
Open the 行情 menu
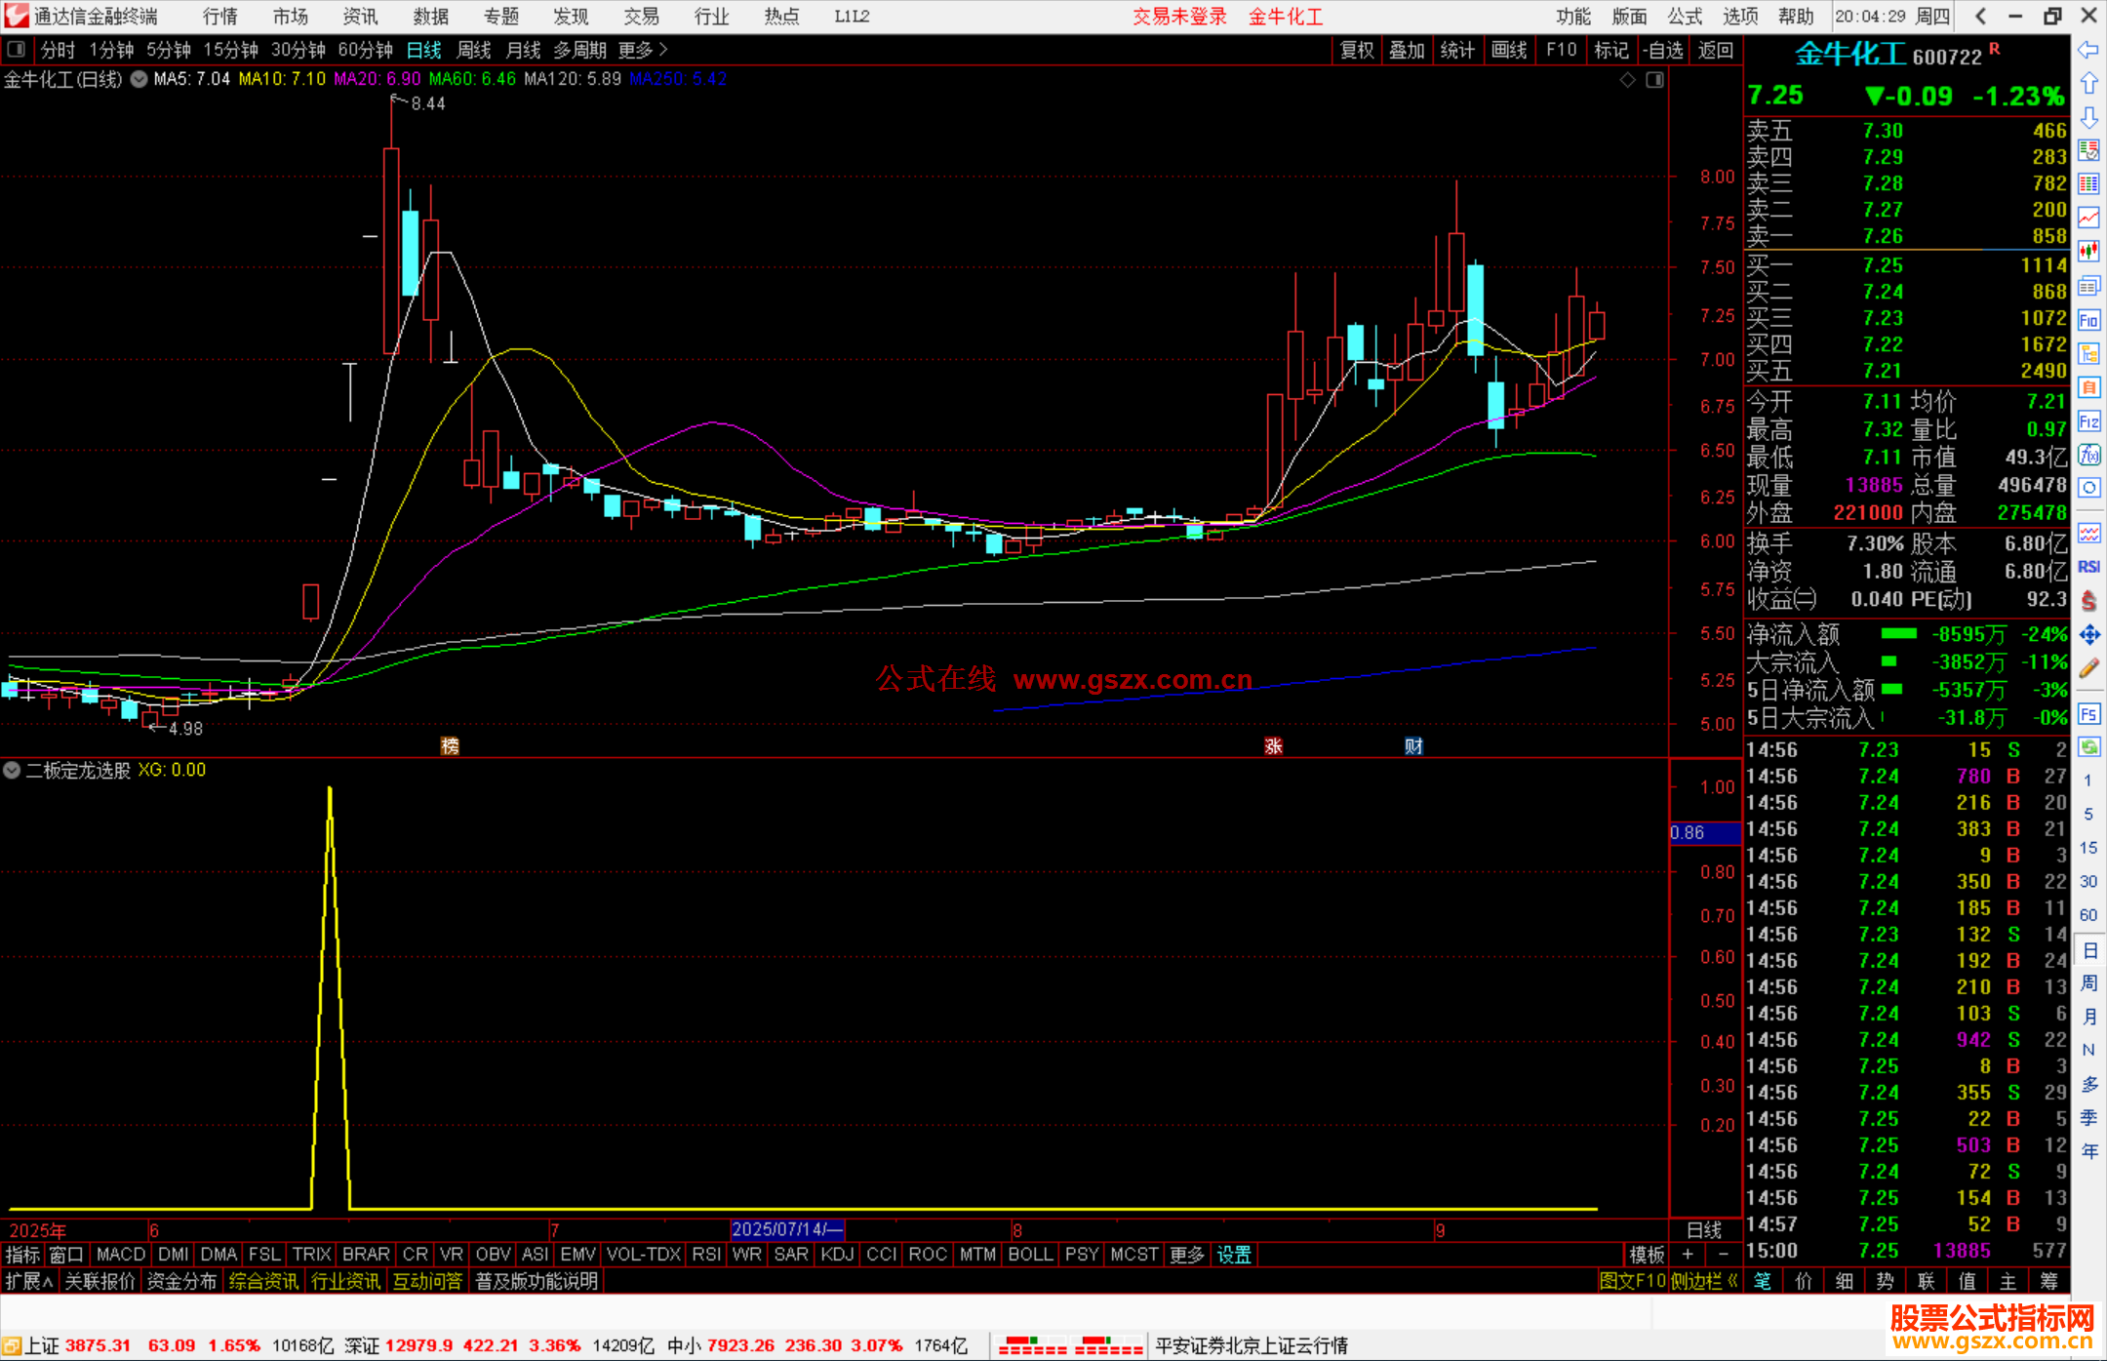tap(220, 17)
